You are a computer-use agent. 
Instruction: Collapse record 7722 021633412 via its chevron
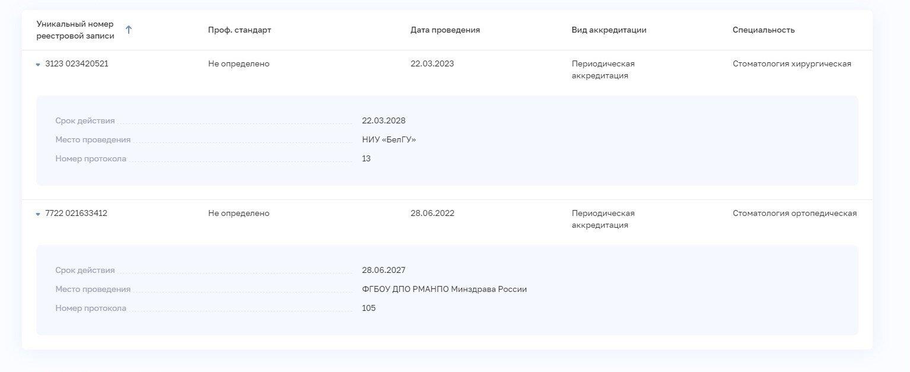[x=38, y=214]
